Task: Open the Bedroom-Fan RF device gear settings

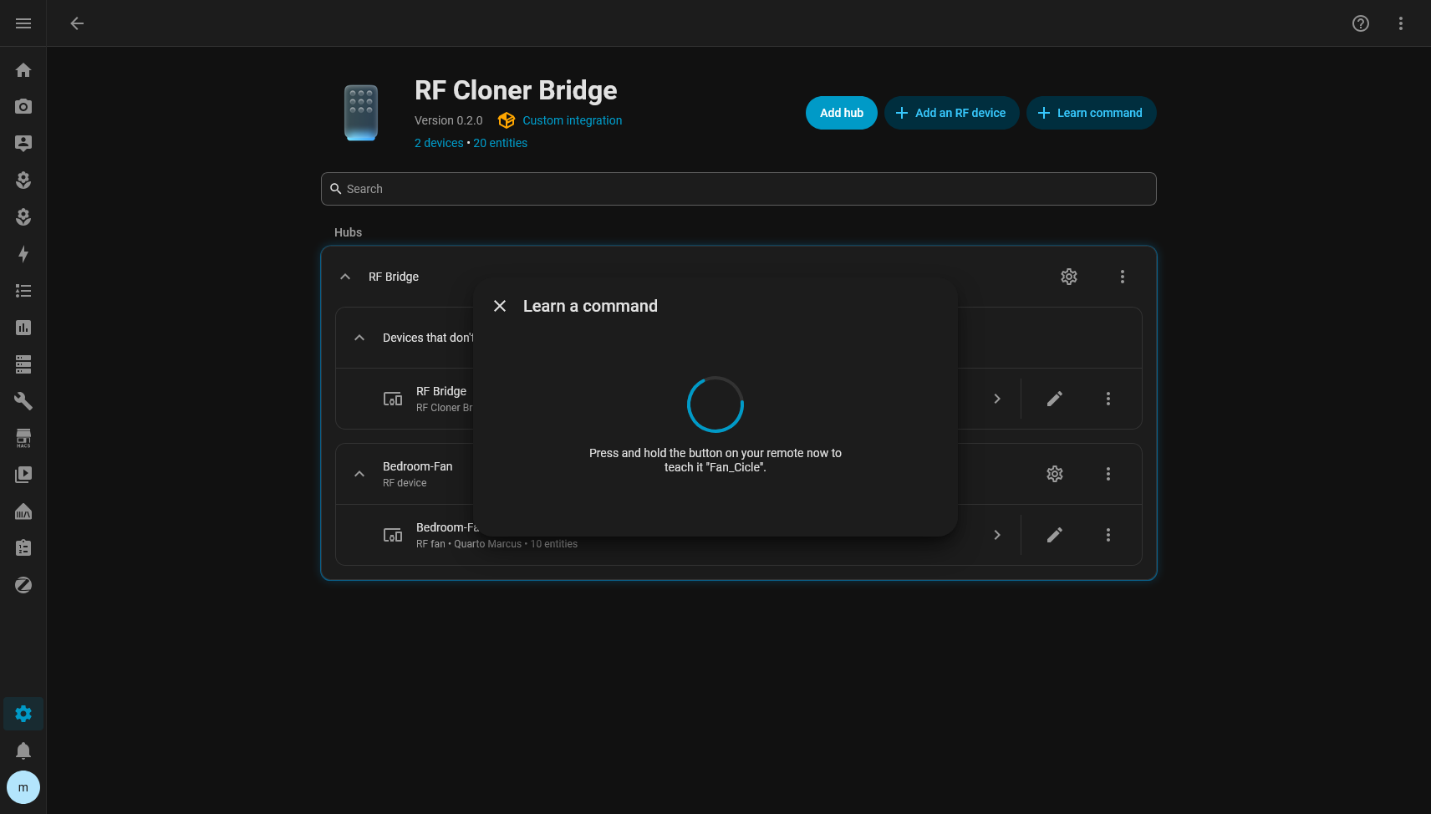Action: (x=1055, y=474)
